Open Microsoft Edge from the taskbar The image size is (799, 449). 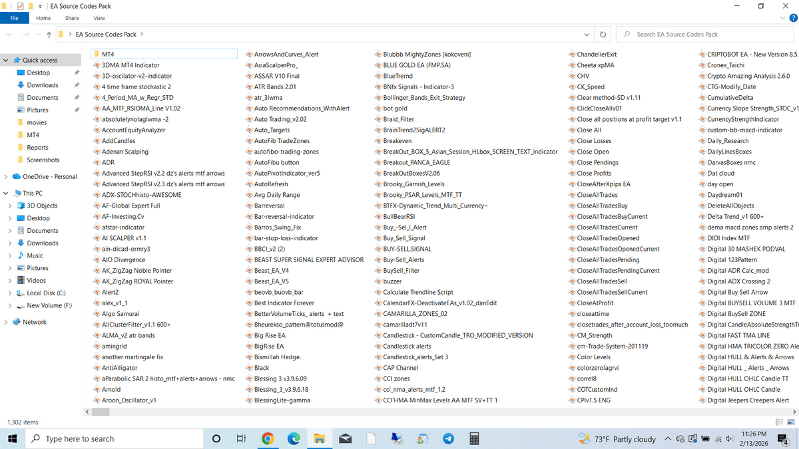coord(294,439)
